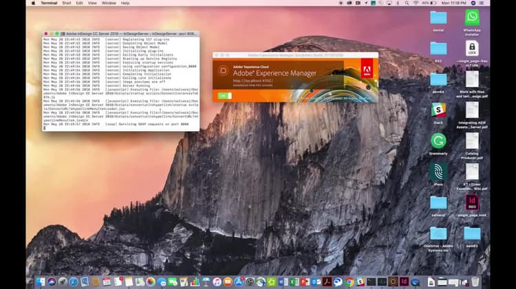Open iTunes from the dock
The width and height of the screenshot is (516, 289).
[x=217, y=281]
